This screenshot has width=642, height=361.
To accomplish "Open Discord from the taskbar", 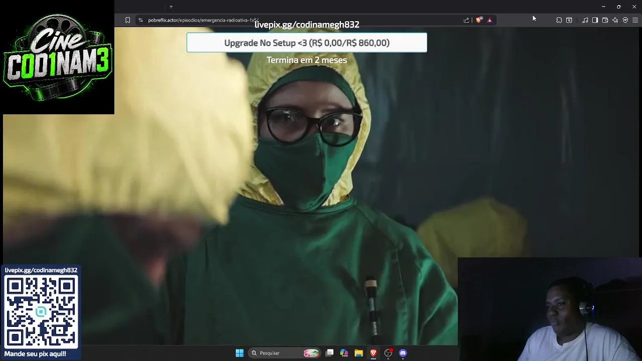I will 403,353.
